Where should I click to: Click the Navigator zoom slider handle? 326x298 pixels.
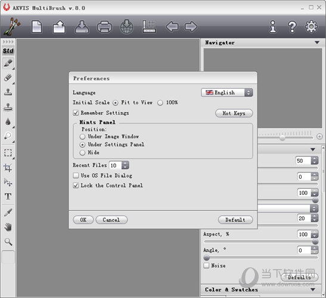click(282, 138)
